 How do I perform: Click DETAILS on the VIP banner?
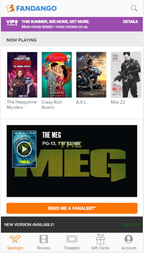(x=130, y=22)
